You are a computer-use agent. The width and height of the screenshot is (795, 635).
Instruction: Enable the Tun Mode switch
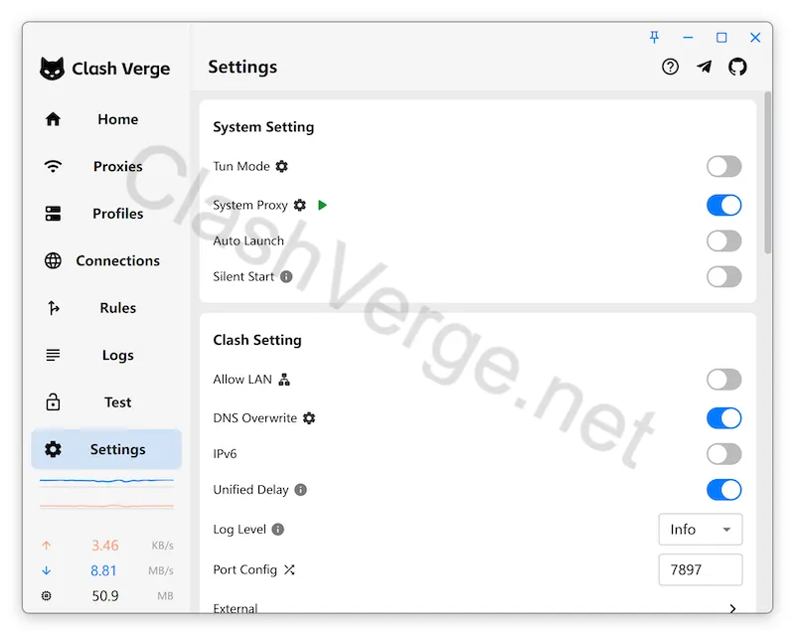click(x=724, y=166)
